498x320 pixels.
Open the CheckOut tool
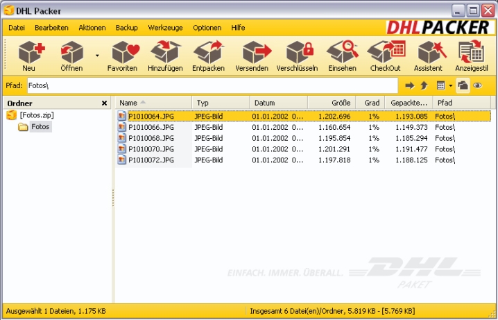[385, 56]
